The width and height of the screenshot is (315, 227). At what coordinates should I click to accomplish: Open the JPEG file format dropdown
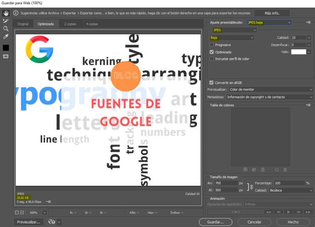pyautogui.click(x=234, y=30)
